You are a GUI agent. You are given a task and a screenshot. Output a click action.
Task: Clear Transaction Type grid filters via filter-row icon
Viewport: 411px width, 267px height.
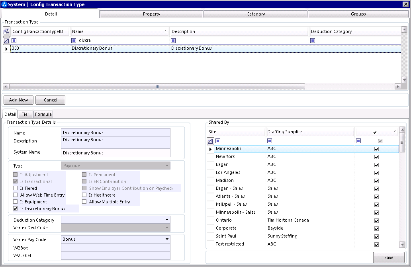pos(6,41)
